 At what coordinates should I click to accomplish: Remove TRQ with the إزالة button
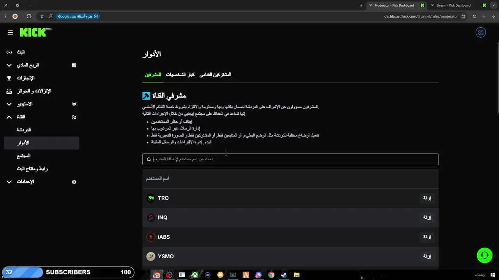pos(427,198)
